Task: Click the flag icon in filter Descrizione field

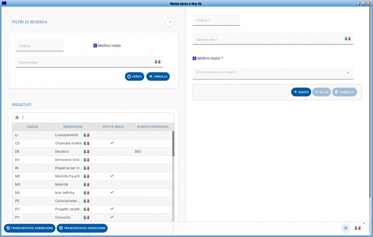Action: tap(158, 62)
